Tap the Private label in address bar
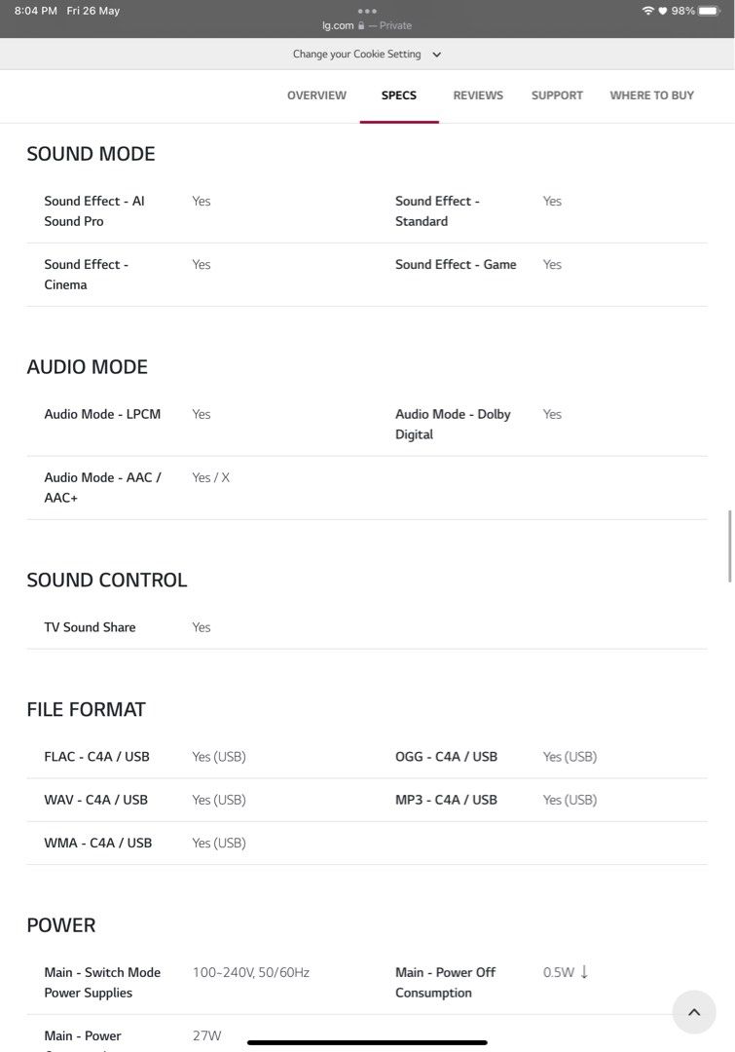This screenshot has height=1052, width=735. 395,26
